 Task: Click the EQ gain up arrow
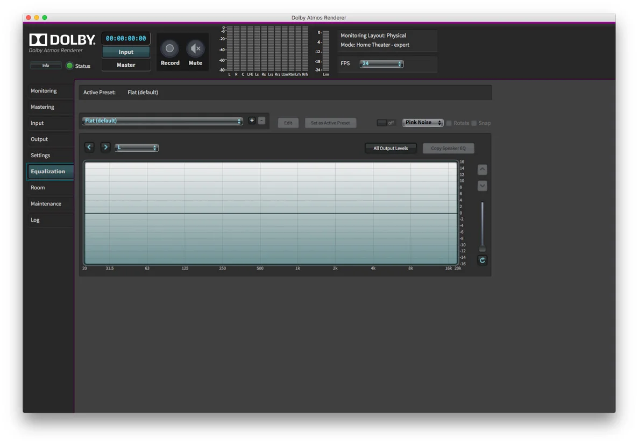point(482,169)
